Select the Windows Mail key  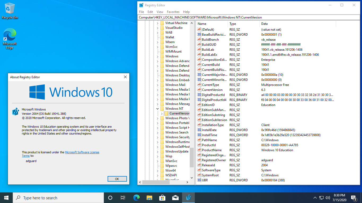click(x=175, y=85)
